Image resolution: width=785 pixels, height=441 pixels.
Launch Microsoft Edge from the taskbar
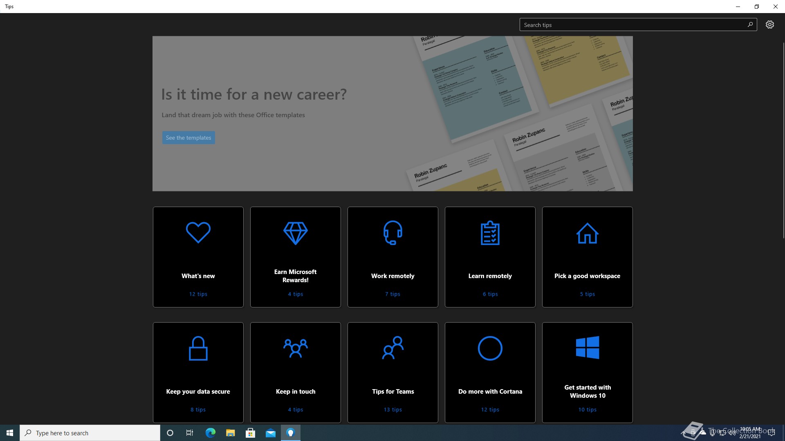click(x=210, y=433)
